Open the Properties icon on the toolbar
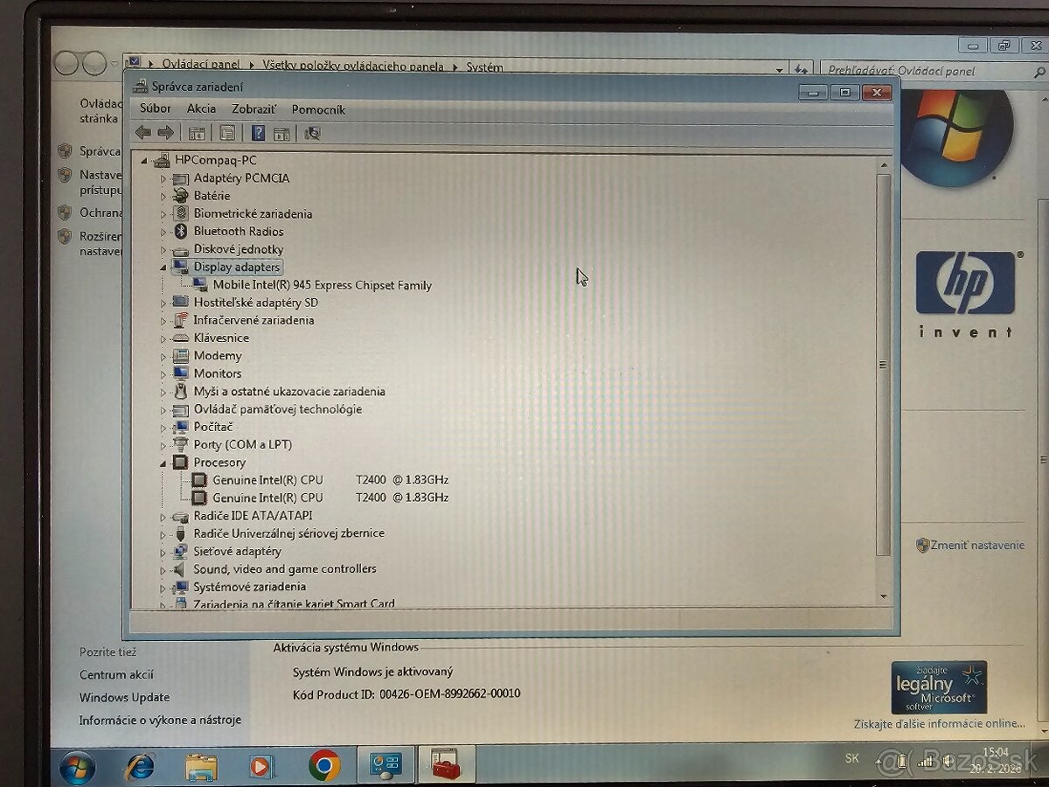The width and height of the screenshot is (1049, 787). 226,132
